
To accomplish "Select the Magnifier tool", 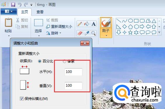I will (93, 33).
